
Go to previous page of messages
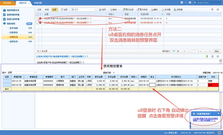189,51
